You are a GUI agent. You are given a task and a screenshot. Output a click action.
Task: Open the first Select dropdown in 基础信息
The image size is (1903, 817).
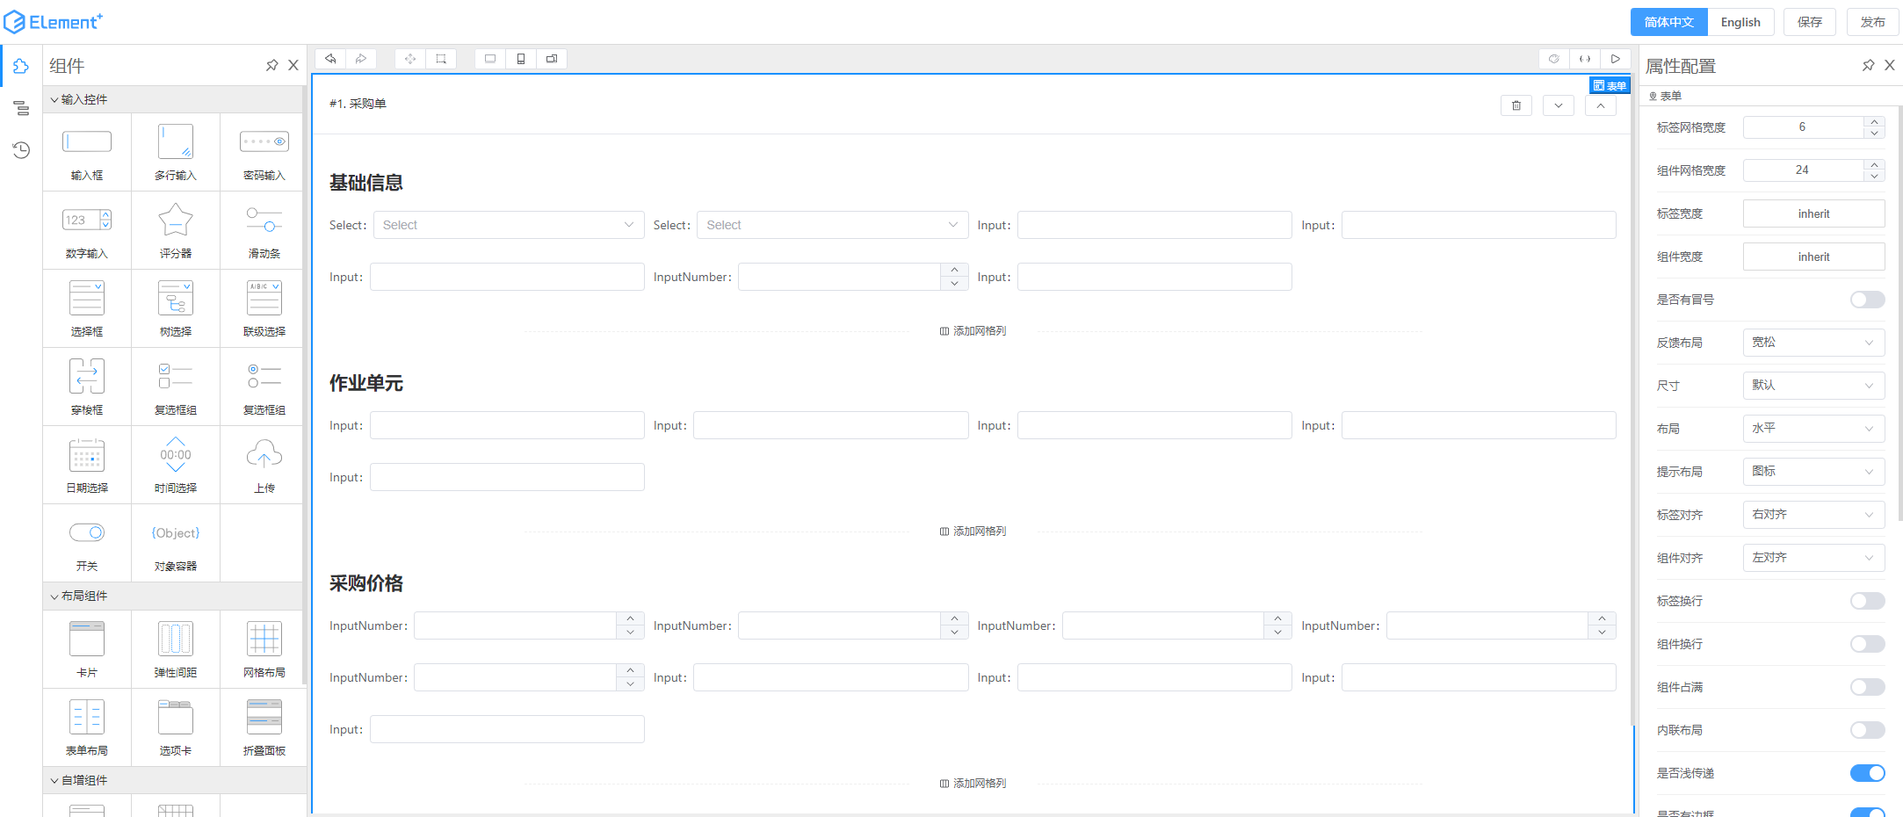click(509, 225)
